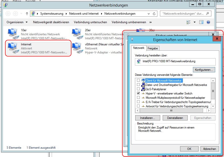The width and height of the screenshot is (224, 157).
Task: Click the Intel PRO/1000 adapter icon in dialog
Action: [138, 61]
